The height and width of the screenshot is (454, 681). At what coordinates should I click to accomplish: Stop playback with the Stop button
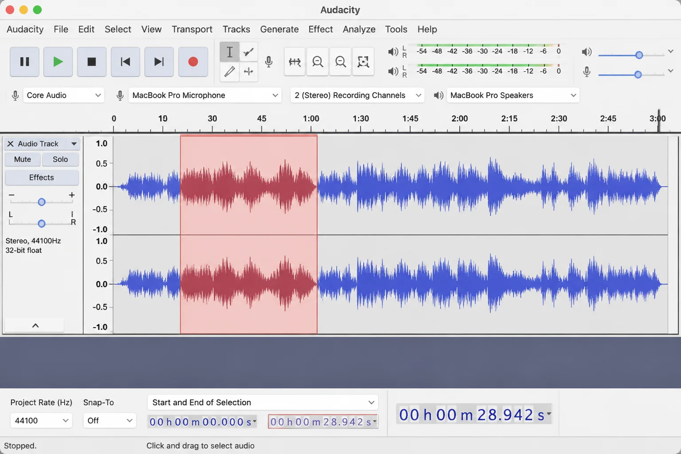point(91,62)
